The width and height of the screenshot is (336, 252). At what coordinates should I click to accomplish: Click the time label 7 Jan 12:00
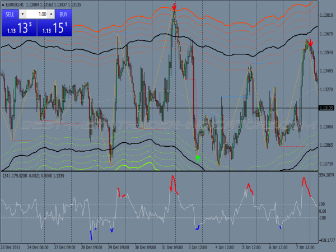[305, 248]
